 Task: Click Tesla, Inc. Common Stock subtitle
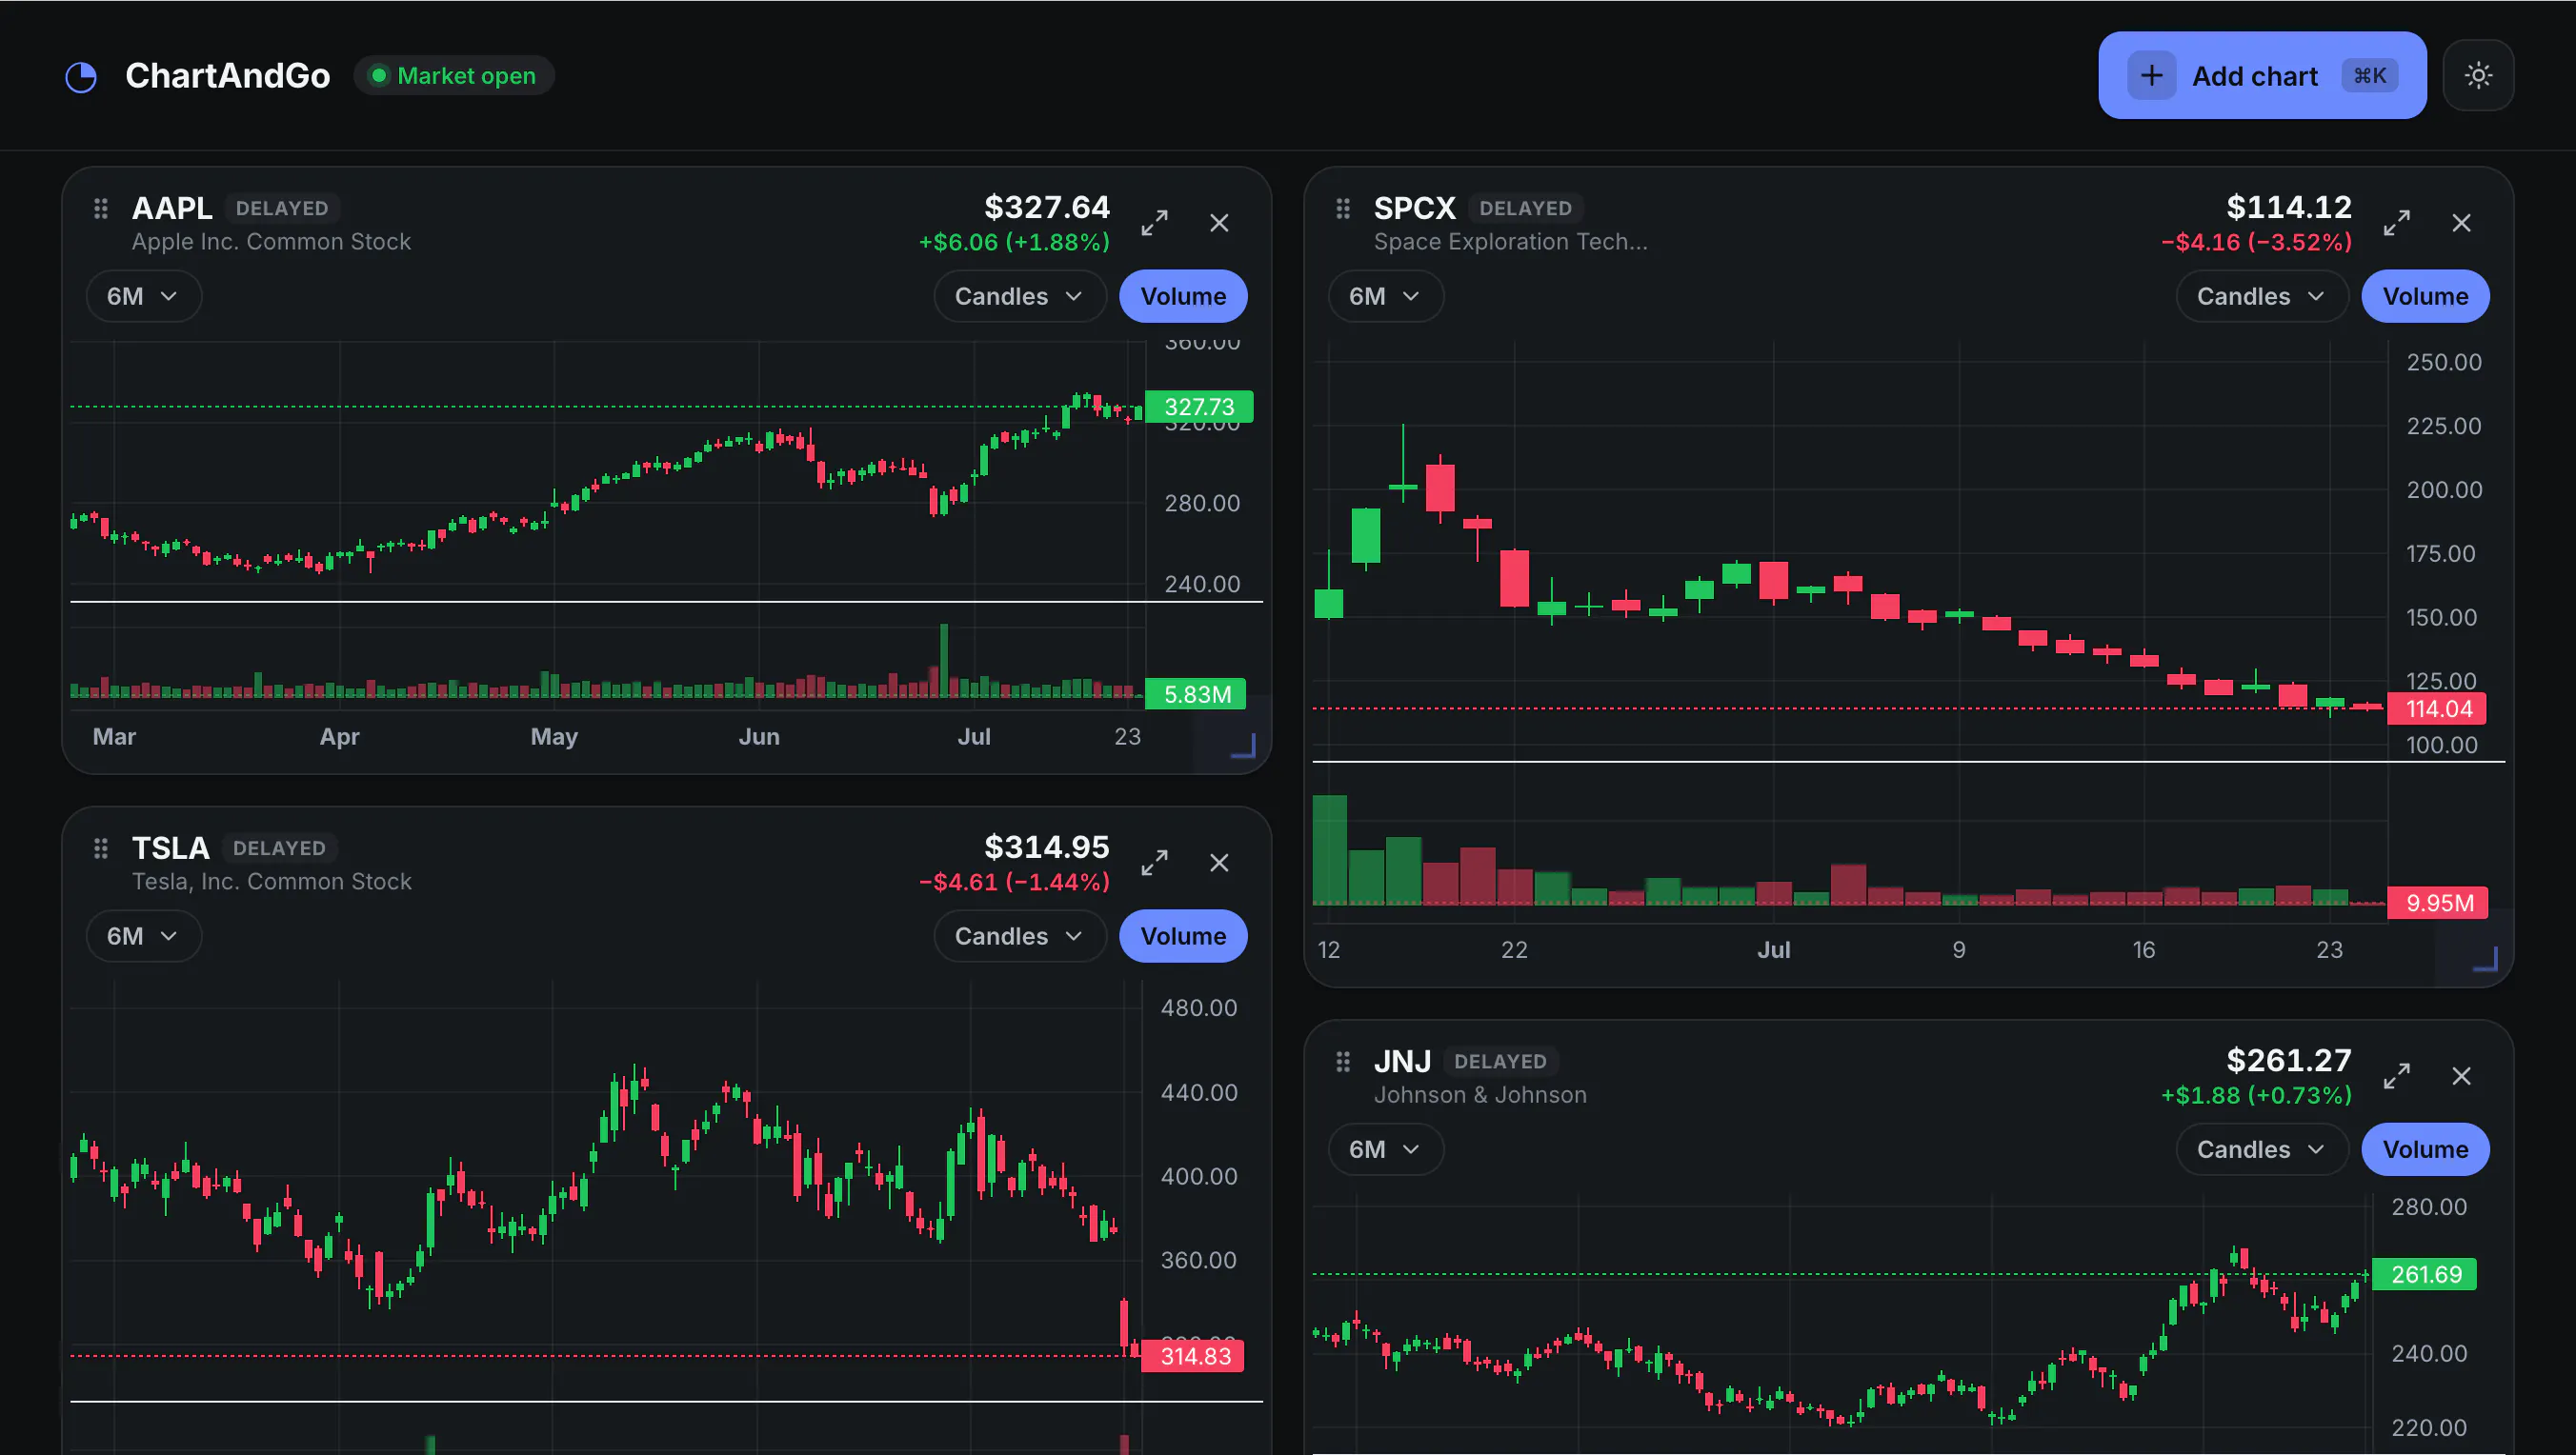pos(272,882)
